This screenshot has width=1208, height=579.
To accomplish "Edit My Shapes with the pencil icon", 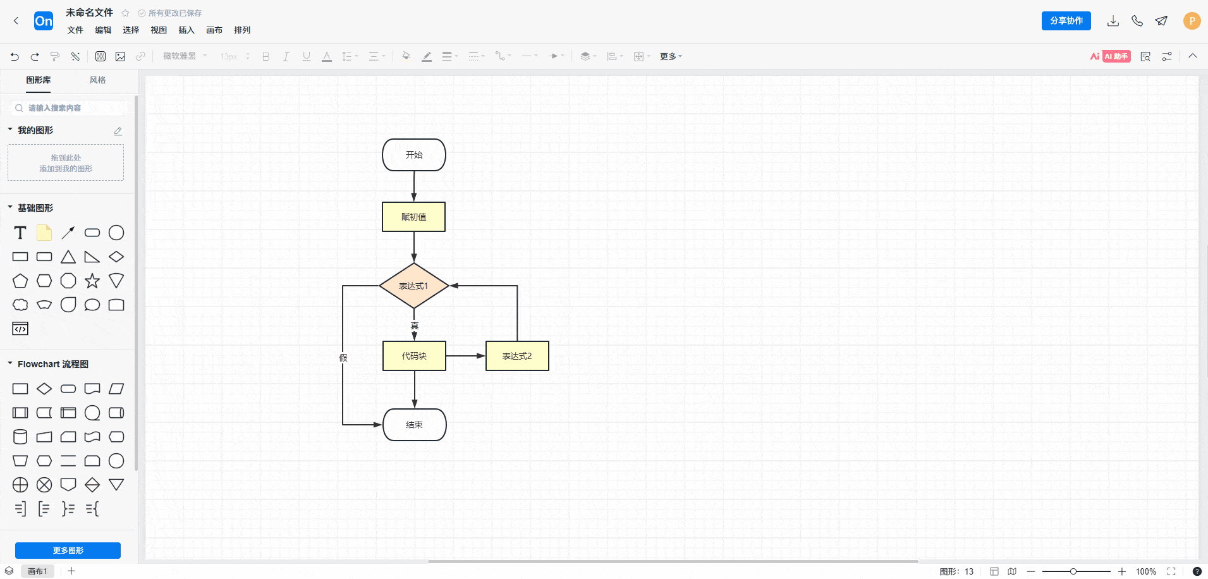I will [x=118, y=131].
